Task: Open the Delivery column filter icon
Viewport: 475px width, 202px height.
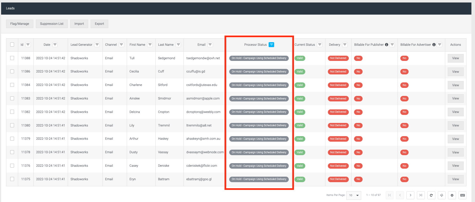Action: 345,45
